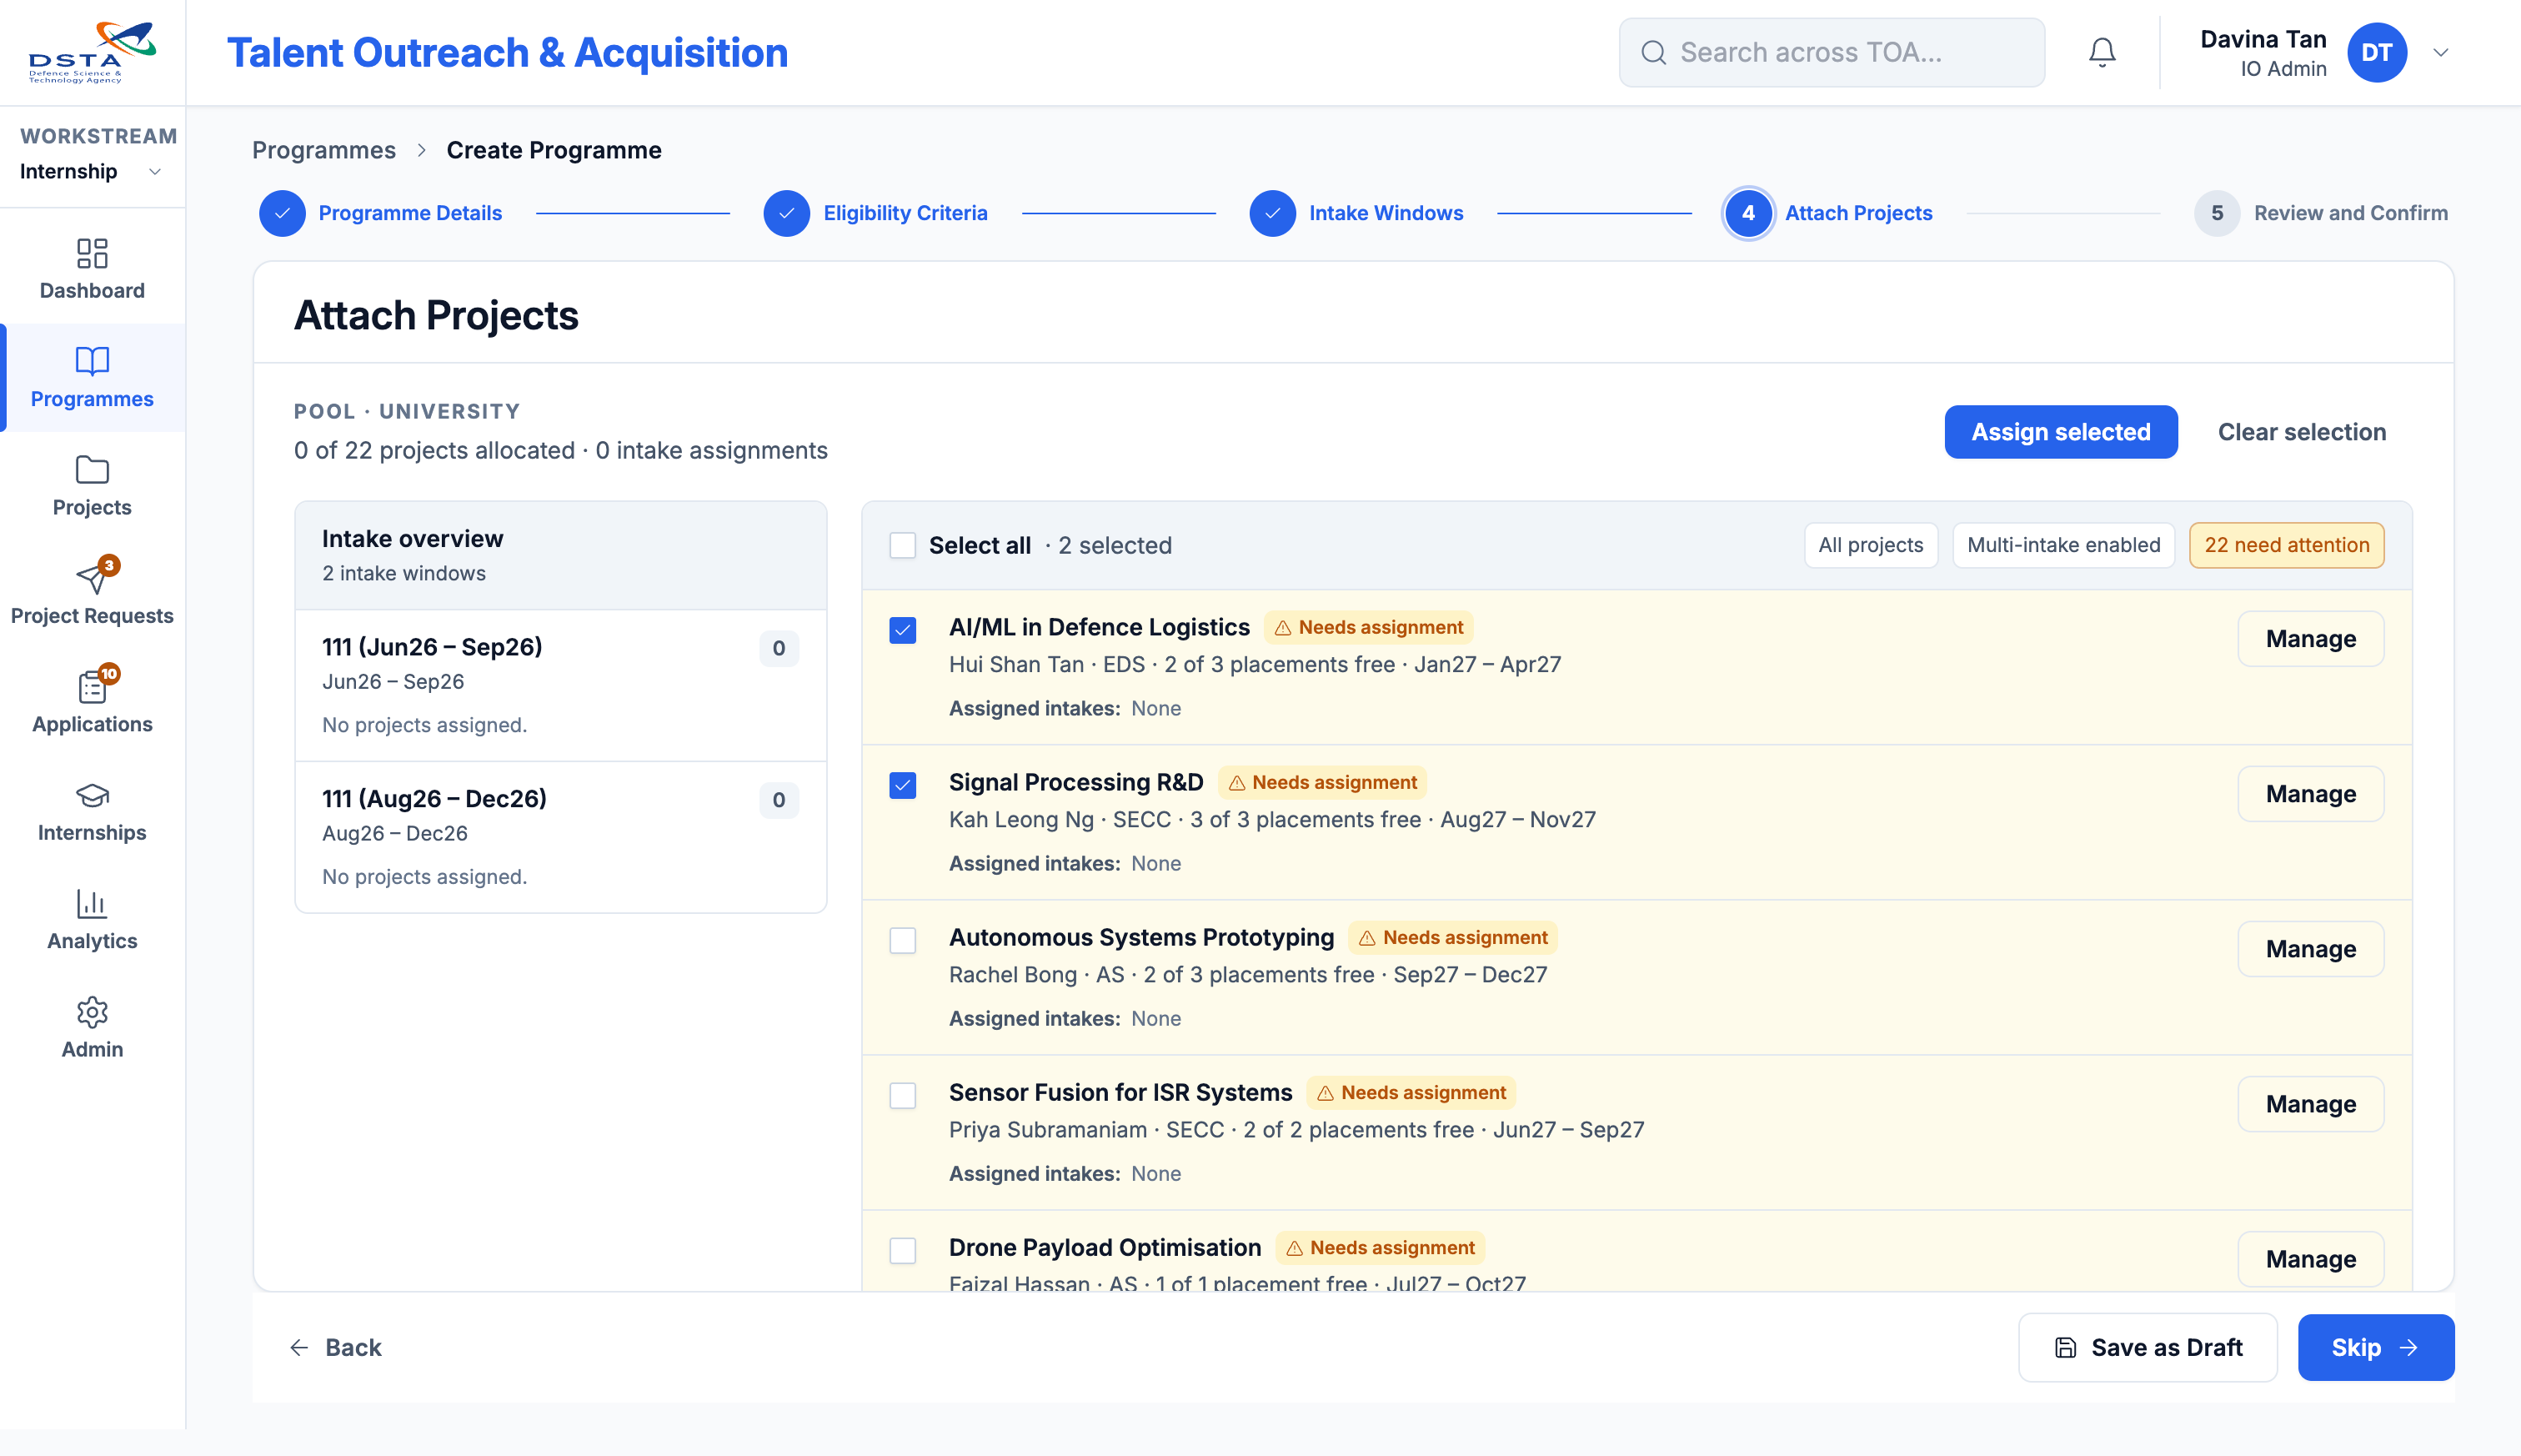Open Analytics chart icon
This screenshot has height=1456, width=2521.
(x=92, y=903)
